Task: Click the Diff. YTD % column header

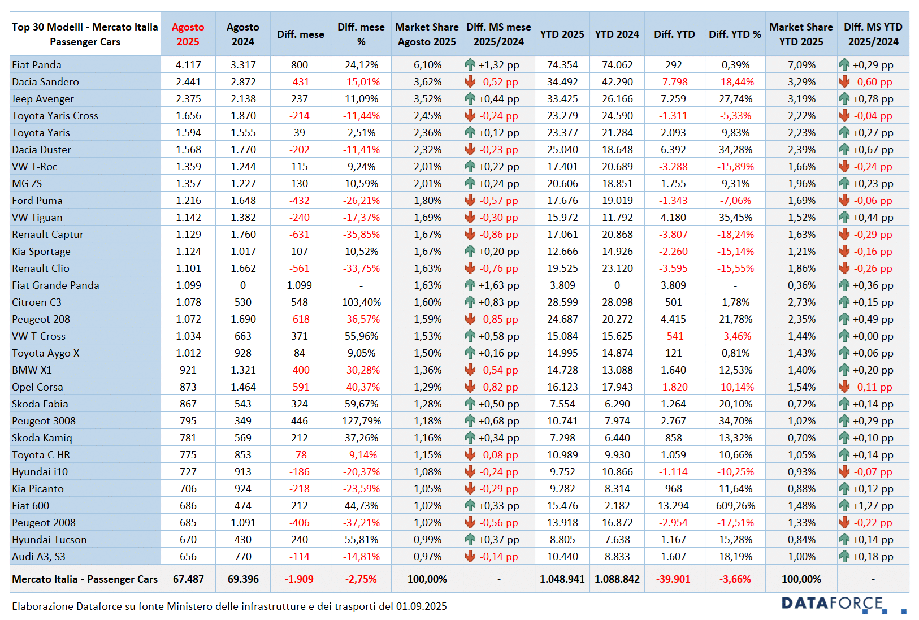Action: click(x=735, y=34)
